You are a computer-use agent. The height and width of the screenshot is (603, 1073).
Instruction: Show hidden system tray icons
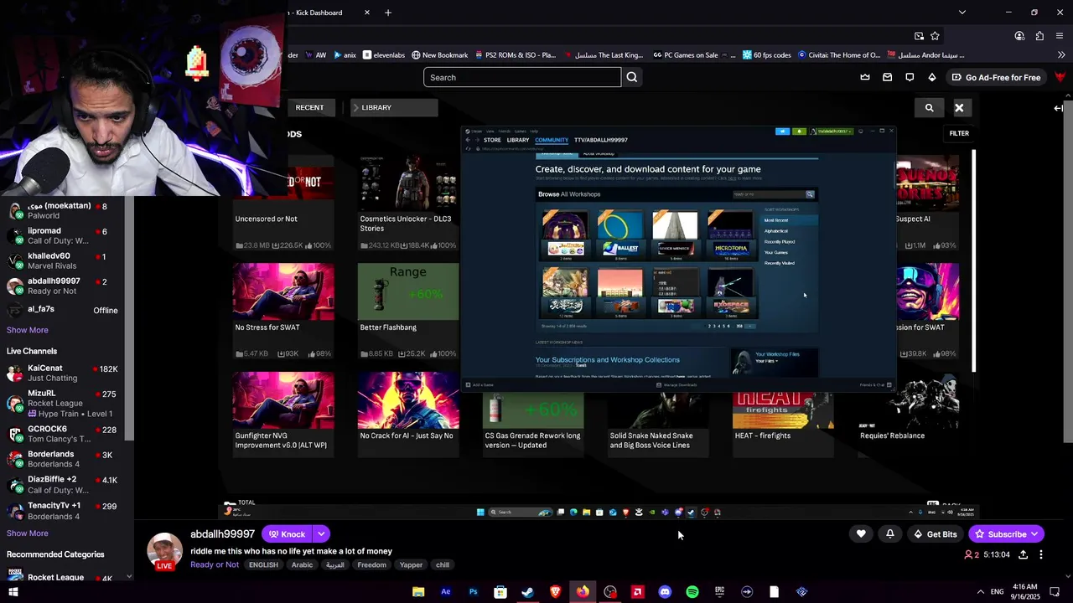(980, 592)
